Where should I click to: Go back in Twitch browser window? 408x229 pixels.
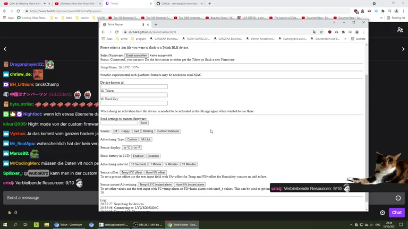(5, 11)
